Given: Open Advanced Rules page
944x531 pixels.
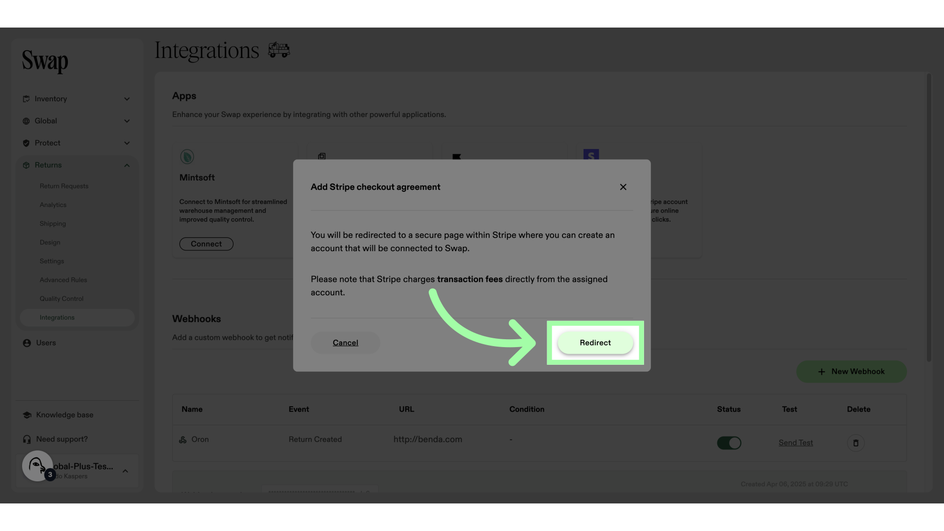Looking at the screenshot, I should pos(63,280).
